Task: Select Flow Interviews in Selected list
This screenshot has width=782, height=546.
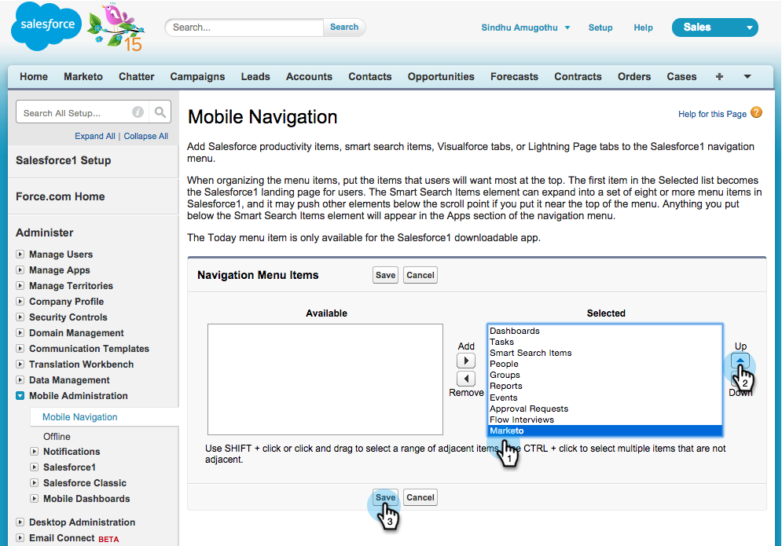Action: coord(604,420)
